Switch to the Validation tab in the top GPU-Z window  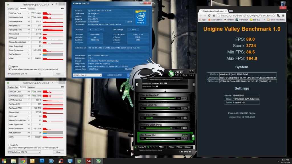pos(31,9)
